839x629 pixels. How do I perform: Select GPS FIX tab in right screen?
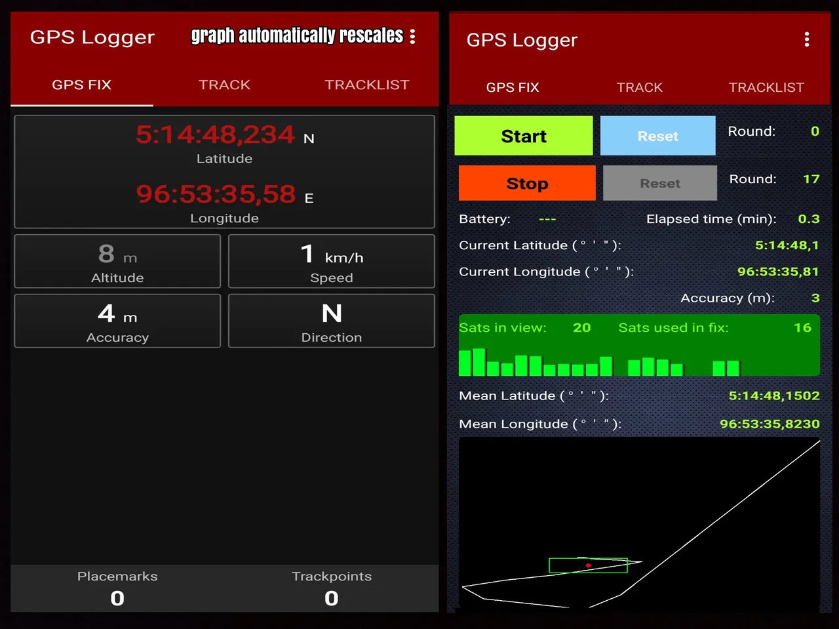coord(513,87)
